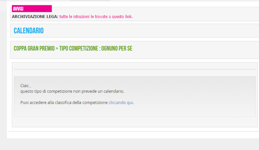259x150 pixels.
Task: Click the 'COPPA GRAN PREMIO' green title
Action: tap(34, 49)
